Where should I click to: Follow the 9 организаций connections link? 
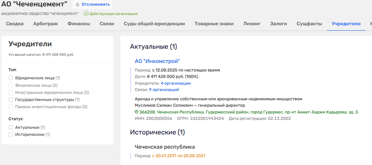[x=164, y=90]
